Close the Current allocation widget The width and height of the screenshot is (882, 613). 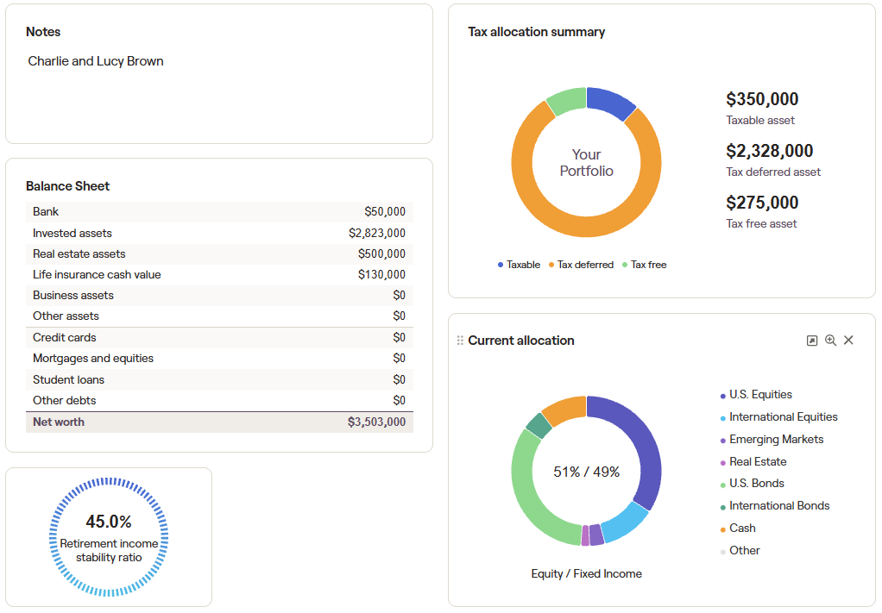coord(848,341)
